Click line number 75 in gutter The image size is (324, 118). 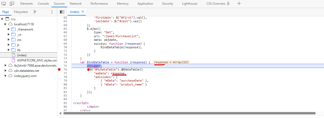pyautogui.click(x=65, y=66)
